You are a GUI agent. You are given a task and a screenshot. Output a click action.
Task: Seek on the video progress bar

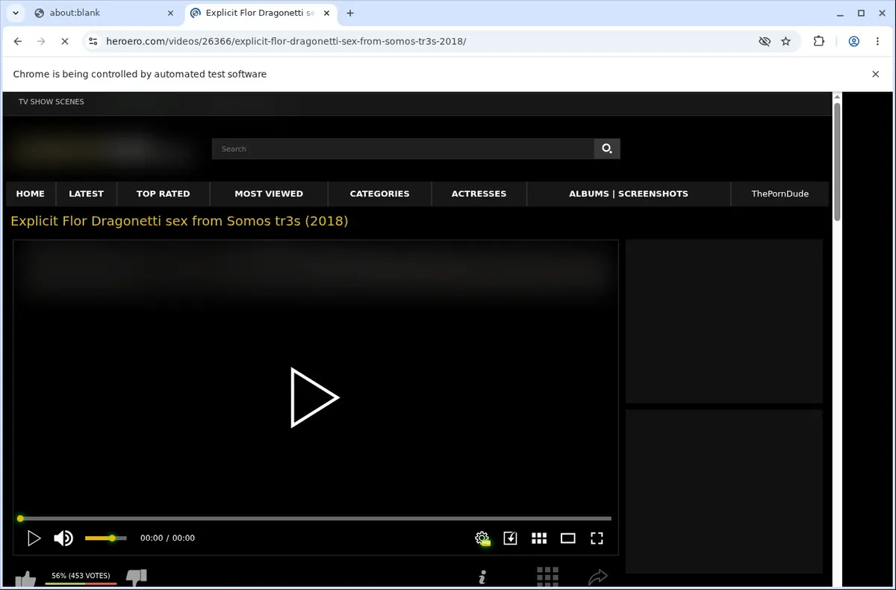click(315, 518)
